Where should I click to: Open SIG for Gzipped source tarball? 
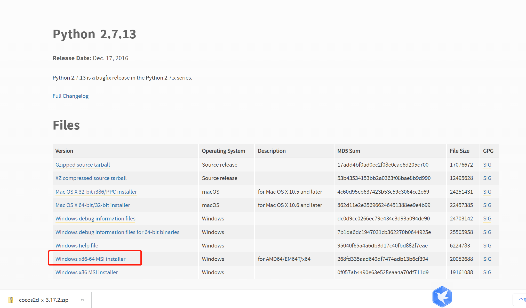(487, 165)
